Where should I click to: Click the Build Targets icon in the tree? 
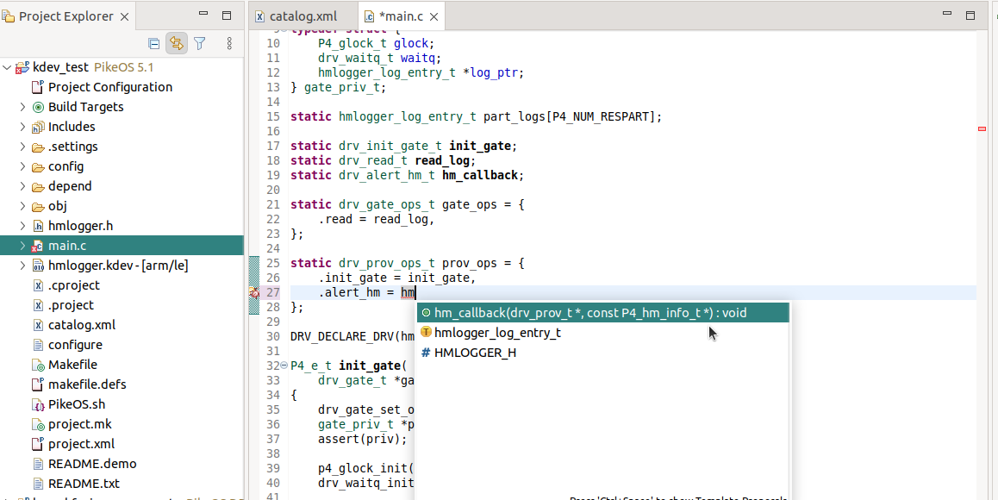point(38,107)
